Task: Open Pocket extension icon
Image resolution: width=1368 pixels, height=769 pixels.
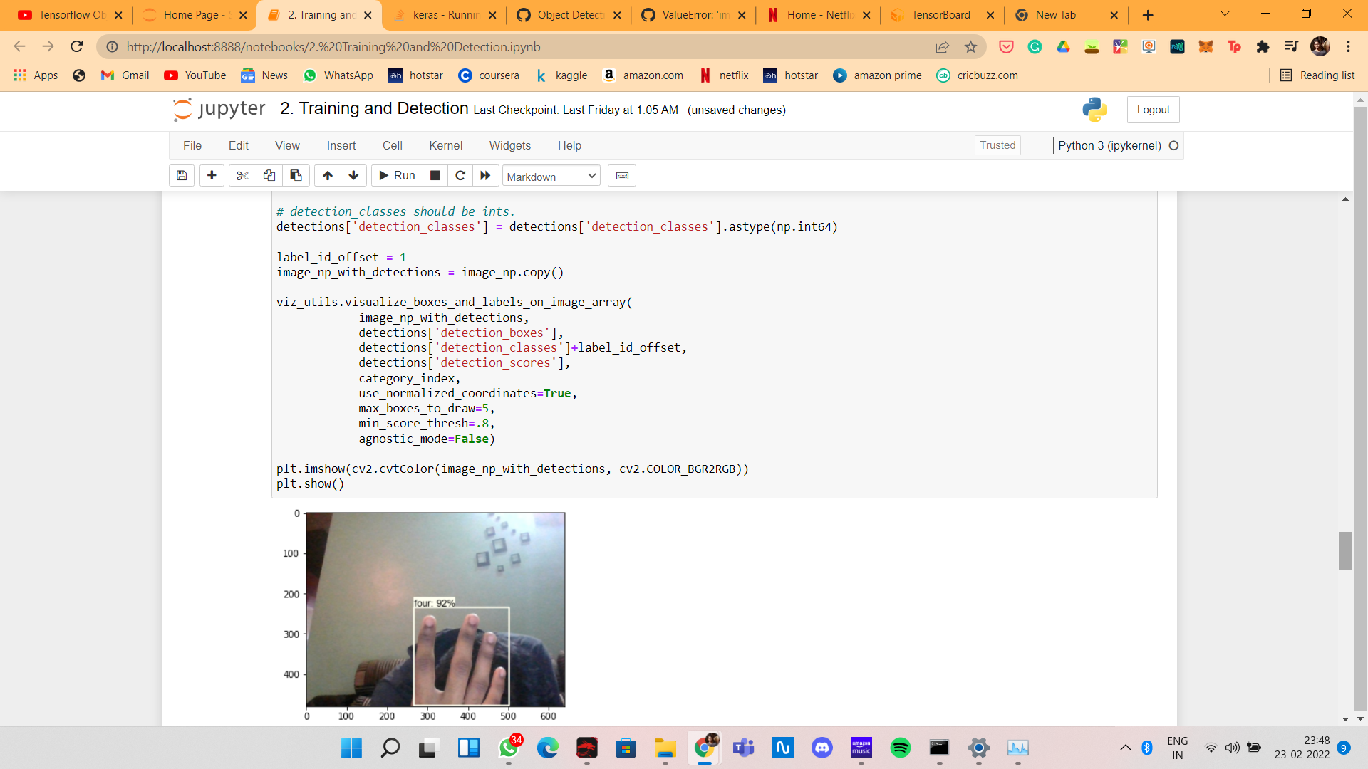Action: point(1006,46)
